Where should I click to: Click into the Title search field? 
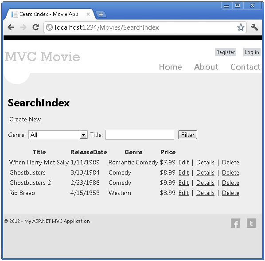click(140, 135)
